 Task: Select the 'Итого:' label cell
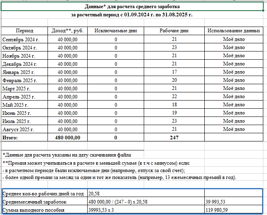click(x=25, y=137)
